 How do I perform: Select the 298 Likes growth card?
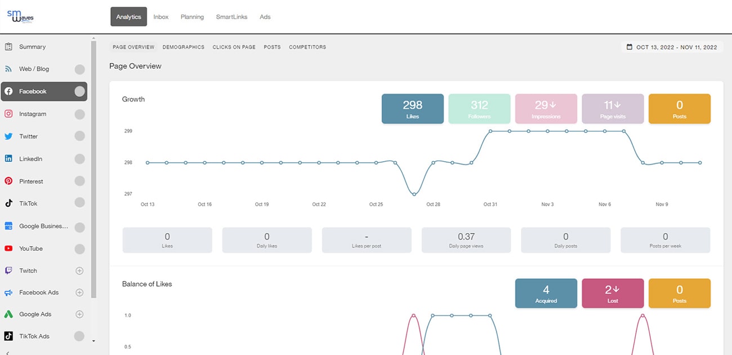tap(413, 109)
